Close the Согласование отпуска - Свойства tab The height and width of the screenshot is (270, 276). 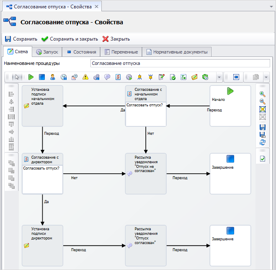[x=96, y=7]
